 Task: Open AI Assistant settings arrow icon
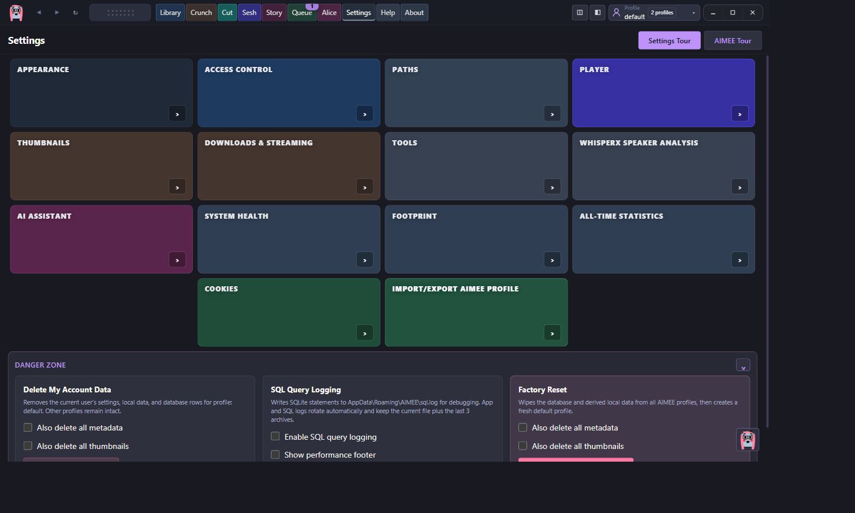click(177, 260)
